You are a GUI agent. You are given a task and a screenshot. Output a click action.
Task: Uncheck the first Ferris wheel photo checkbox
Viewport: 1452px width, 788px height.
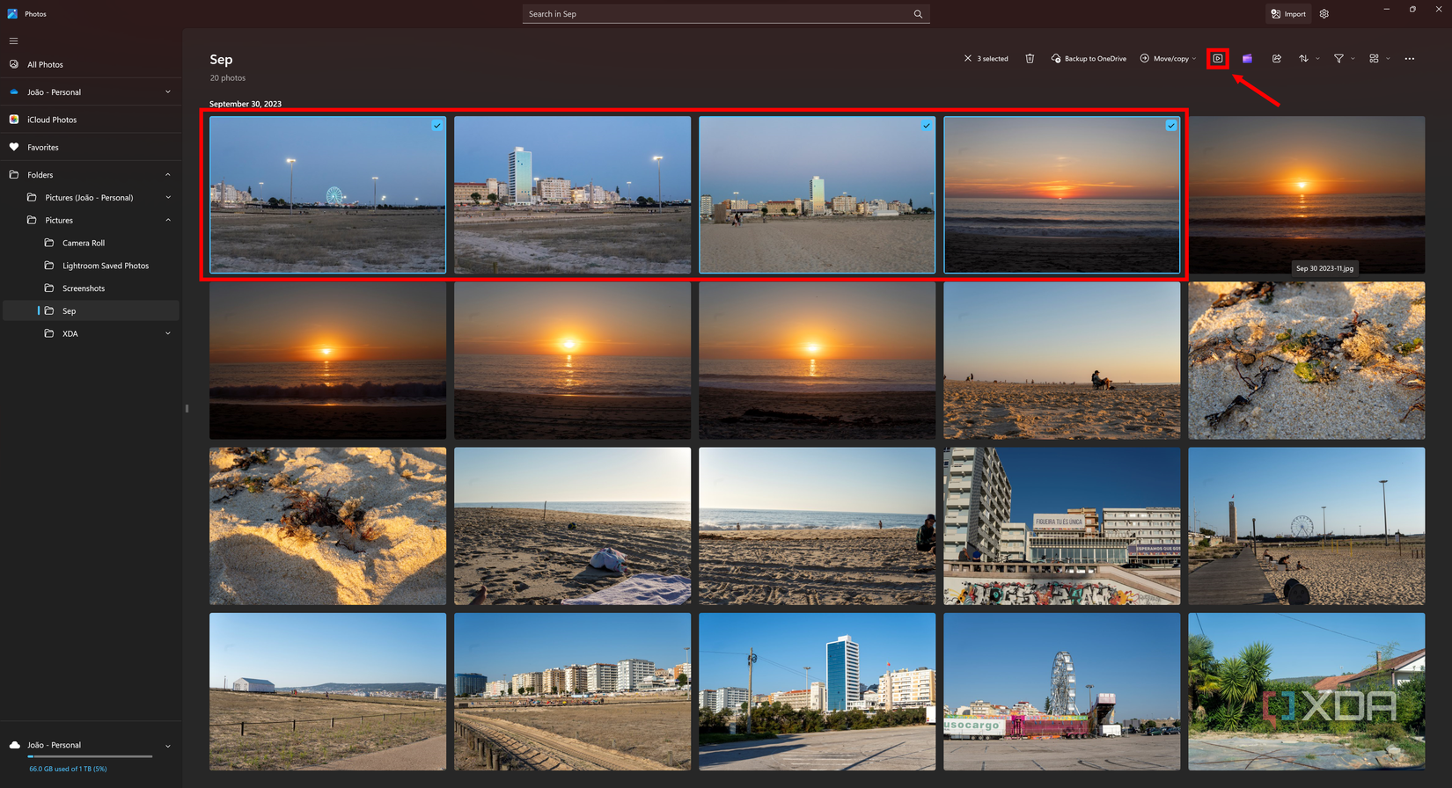[436, 126]
